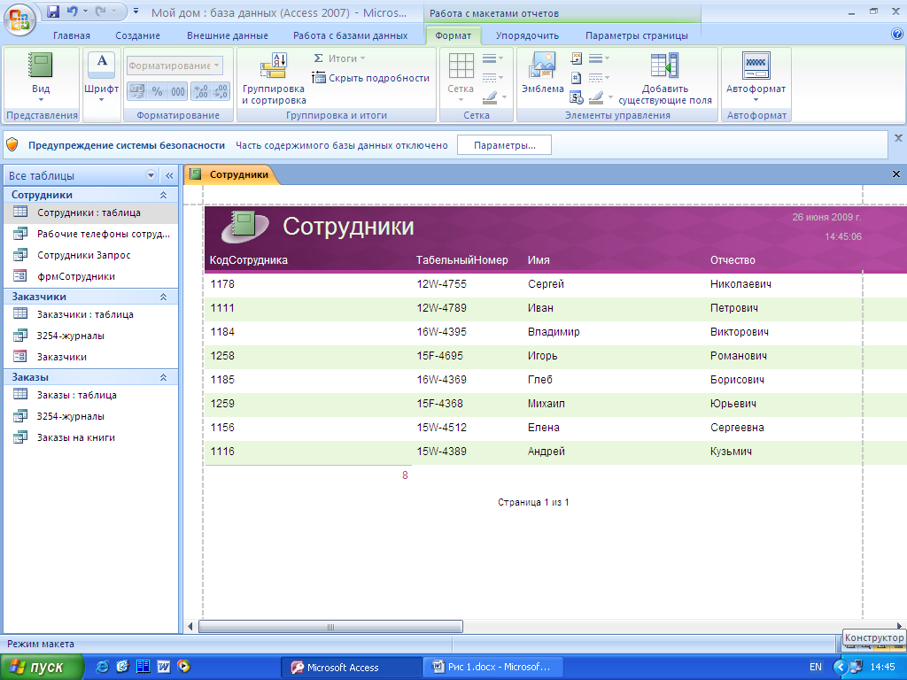This screenshot has width=907, height=680.
Task: Click Добавить существующие поля
Action: [x=665, y=79]
